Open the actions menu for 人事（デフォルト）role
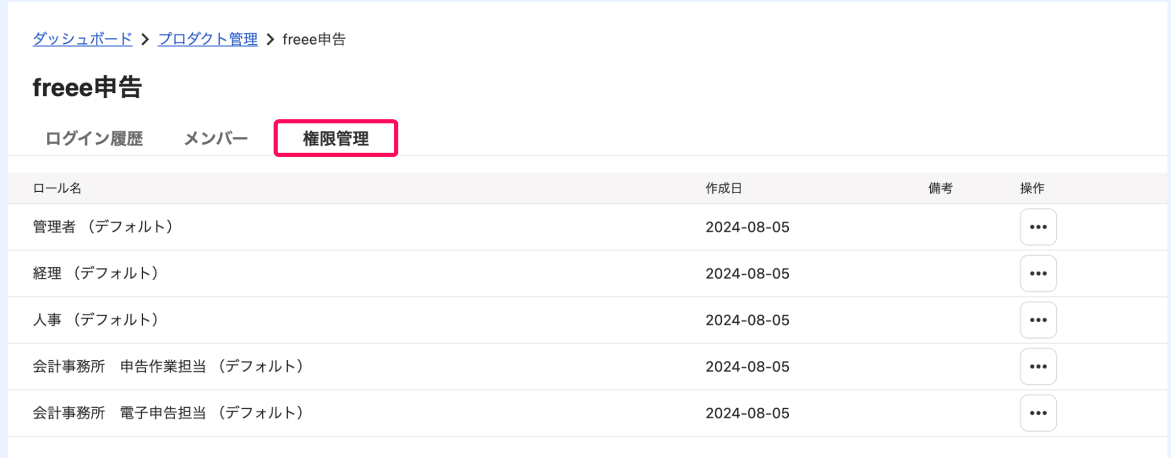This screenshot has width=1171, height=458. pyautogui.click(x=1038, y=320)
